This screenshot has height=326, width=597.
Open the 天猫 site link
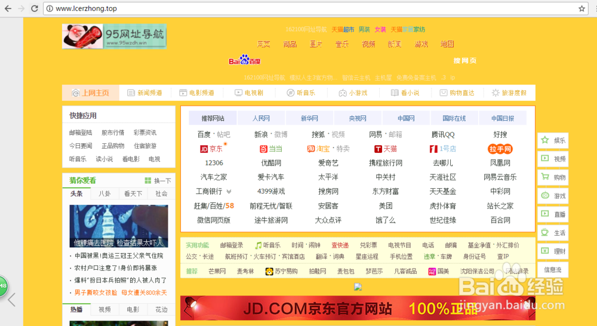pos(385,149)
